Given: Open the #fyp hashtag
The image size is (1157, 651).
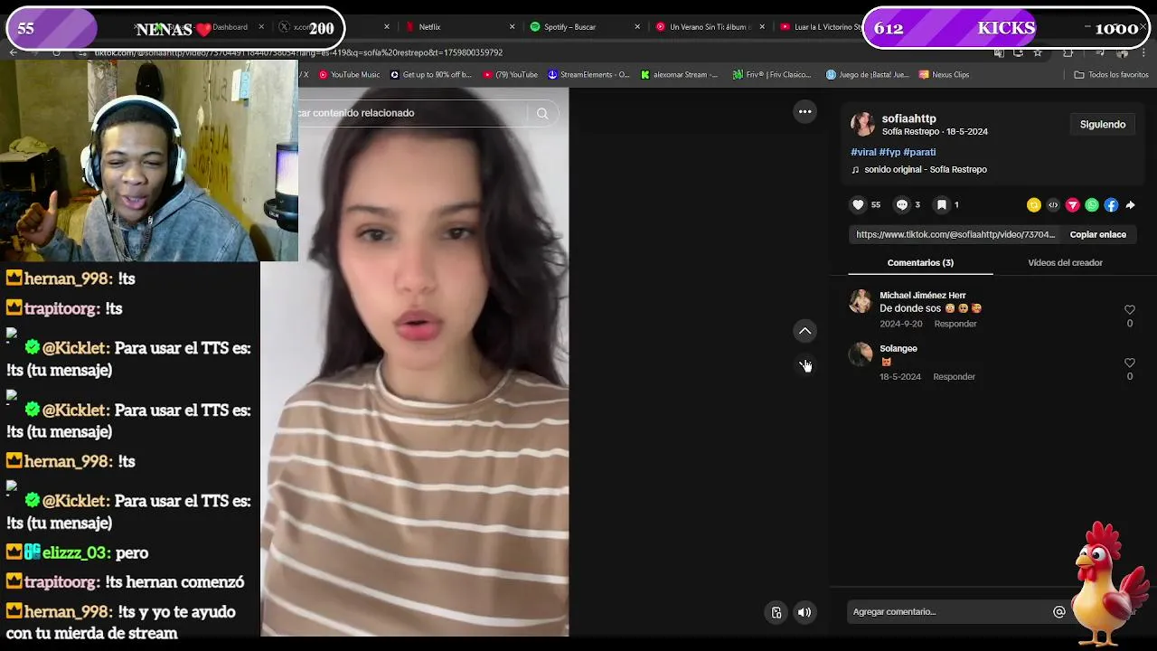Looking at the screenshot, I should coord(889,152).
